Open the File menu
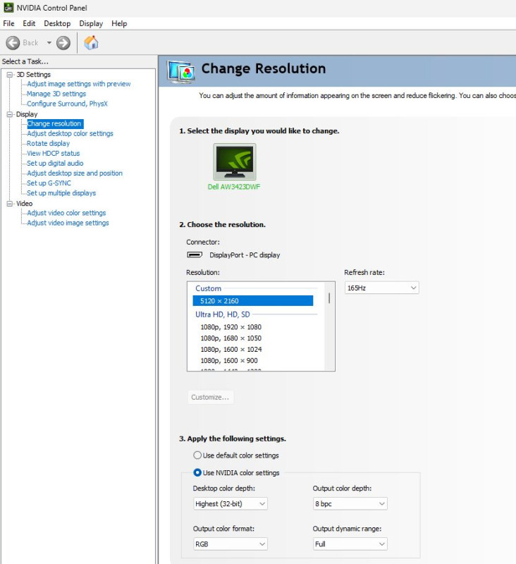 tap(8, 23)
